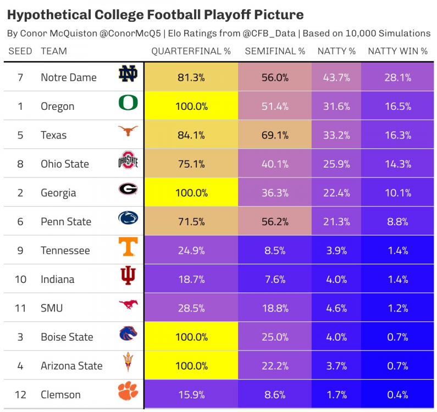The image size is (437, 412).
Task: Click the SEED column header
Action: (20, 51)
